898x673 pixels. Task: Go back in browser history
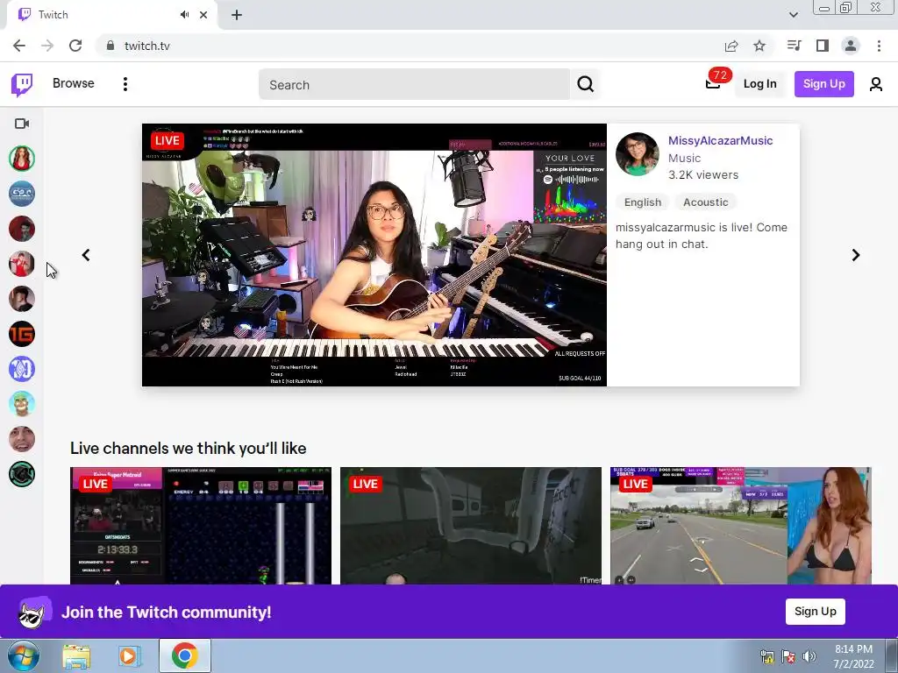pyautogui.click(x=19, y=46)
